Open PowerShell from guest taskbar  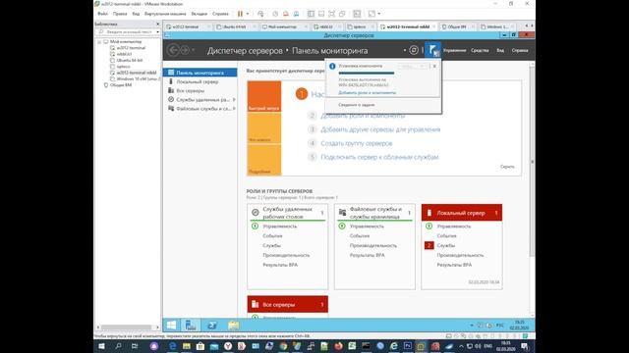212,325
